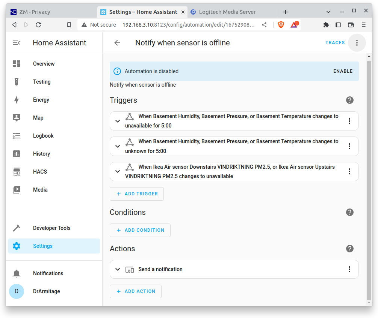The height and width of the screenshot is (318, 378).
Task: Close the Settings – Home Assistant tab
Action: tap(183, 12)
